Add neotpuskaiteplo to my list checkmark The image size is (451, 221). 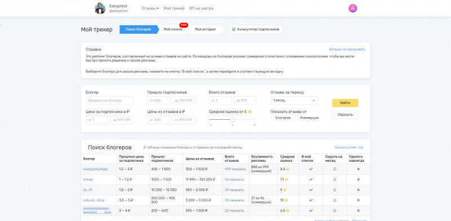[311, 169]
